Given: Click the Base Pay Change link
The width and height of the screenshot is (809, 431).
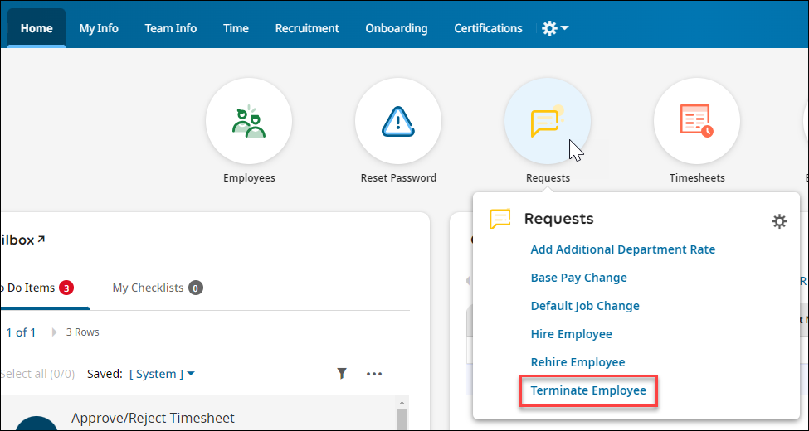Looking at the screenshot, I should coord(579,278).
